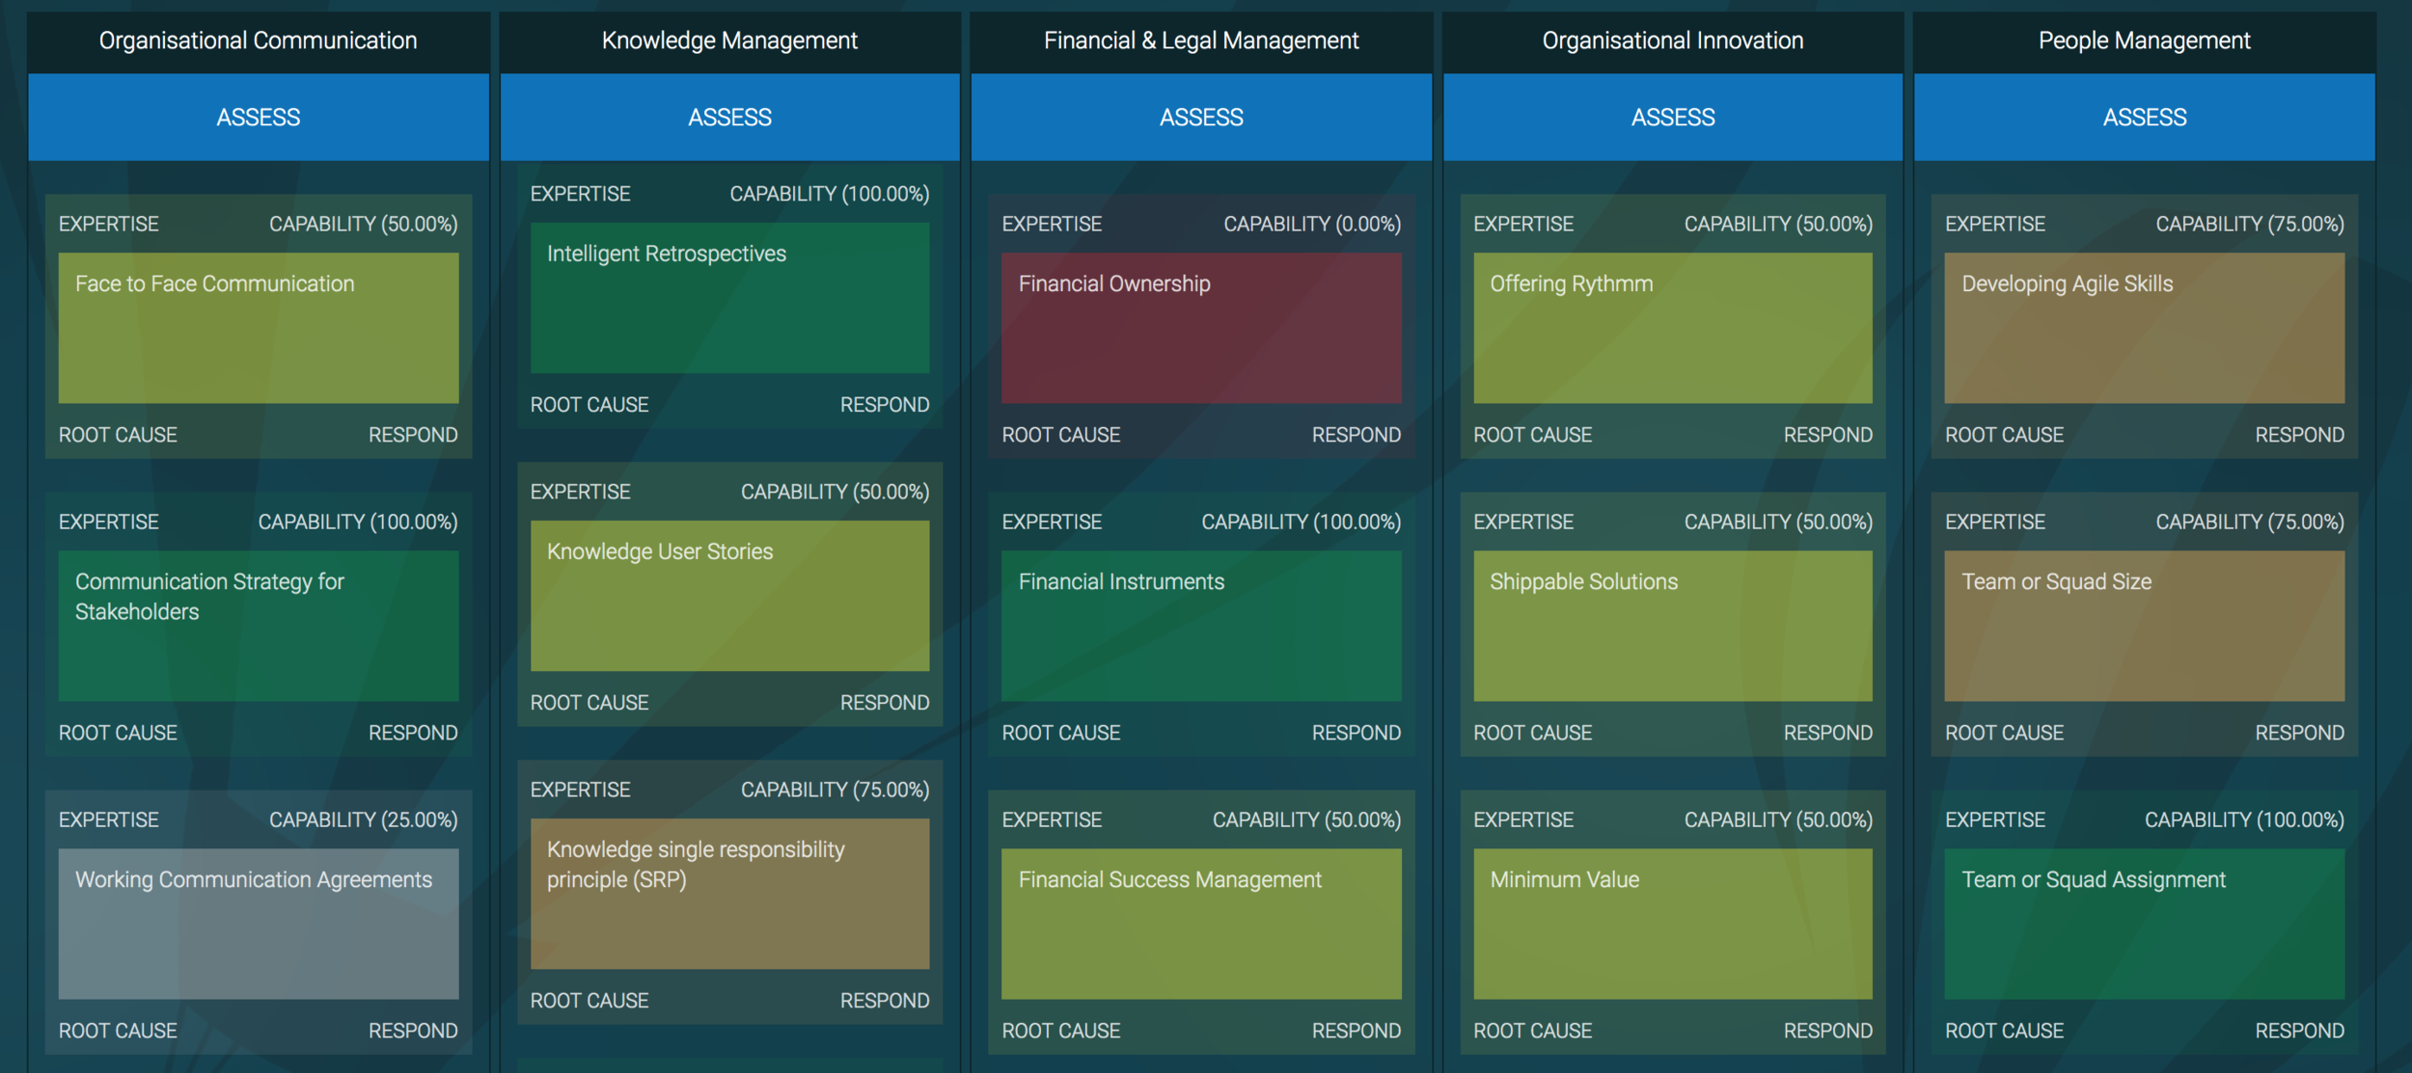Screen dimensions: 2412x1073
Task: Click CAPABILITY (100.00%) above Team or Squad Assignment
Action: point(2244,819)
